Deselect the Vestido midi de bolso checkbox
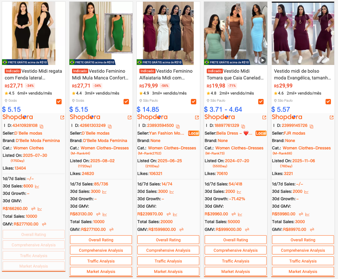The width and height of the screenshot is (338, 279). tap(328, 102)
